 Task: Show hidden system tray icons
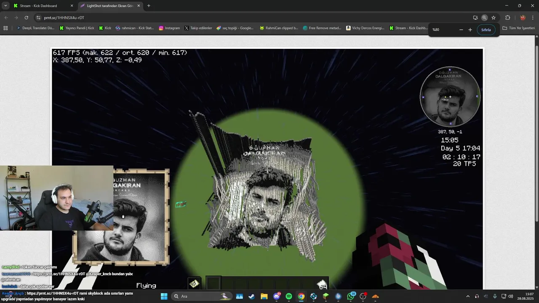[x=468, y=296]
